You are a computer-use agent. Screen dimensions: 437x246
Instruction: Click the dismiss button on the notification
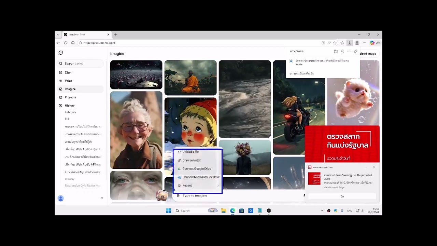click(342, 196)
